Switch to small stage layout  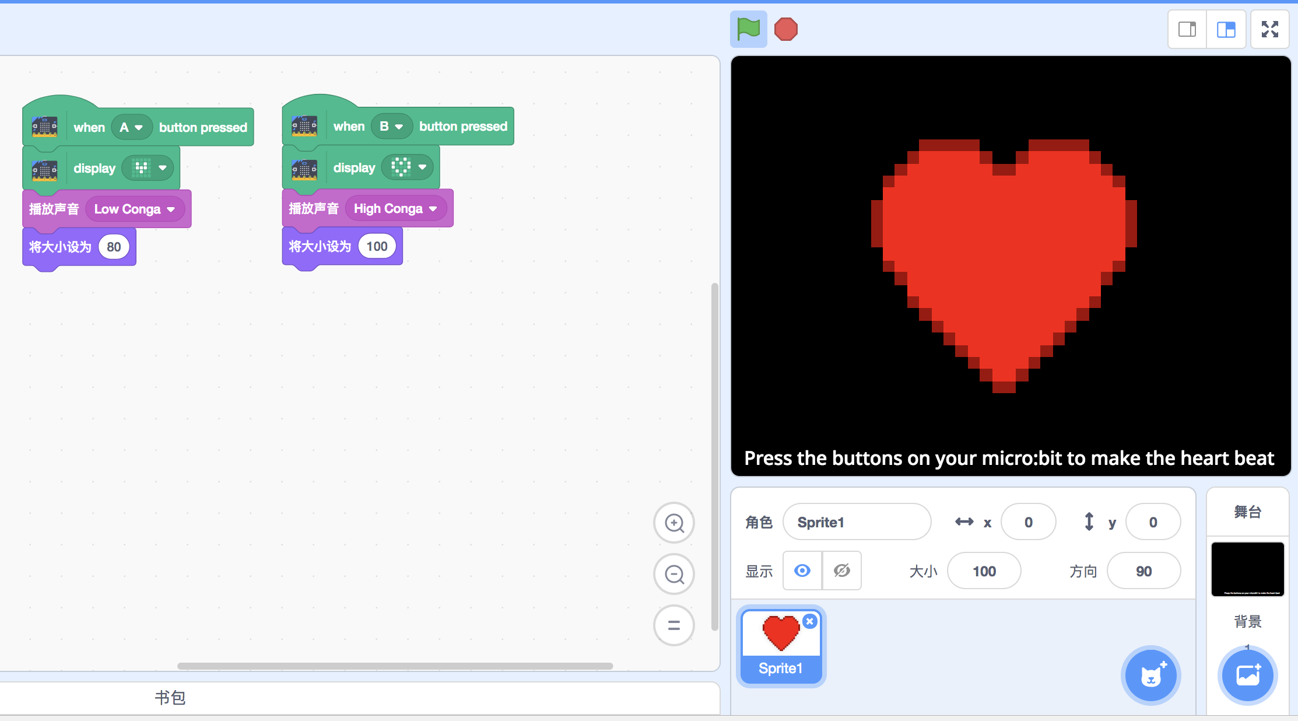[x=1187, y=29]
